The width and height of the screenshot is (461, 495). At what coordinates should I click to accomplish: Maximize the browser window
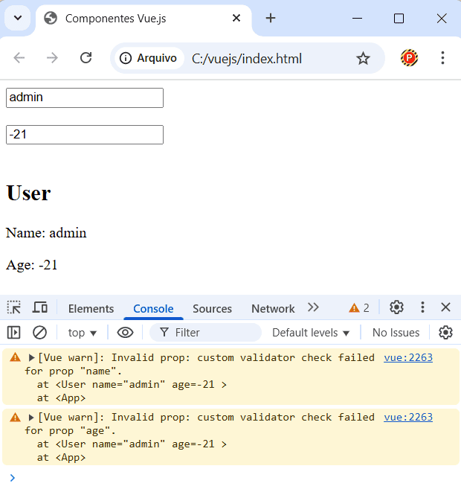click(x=399, y=19)
